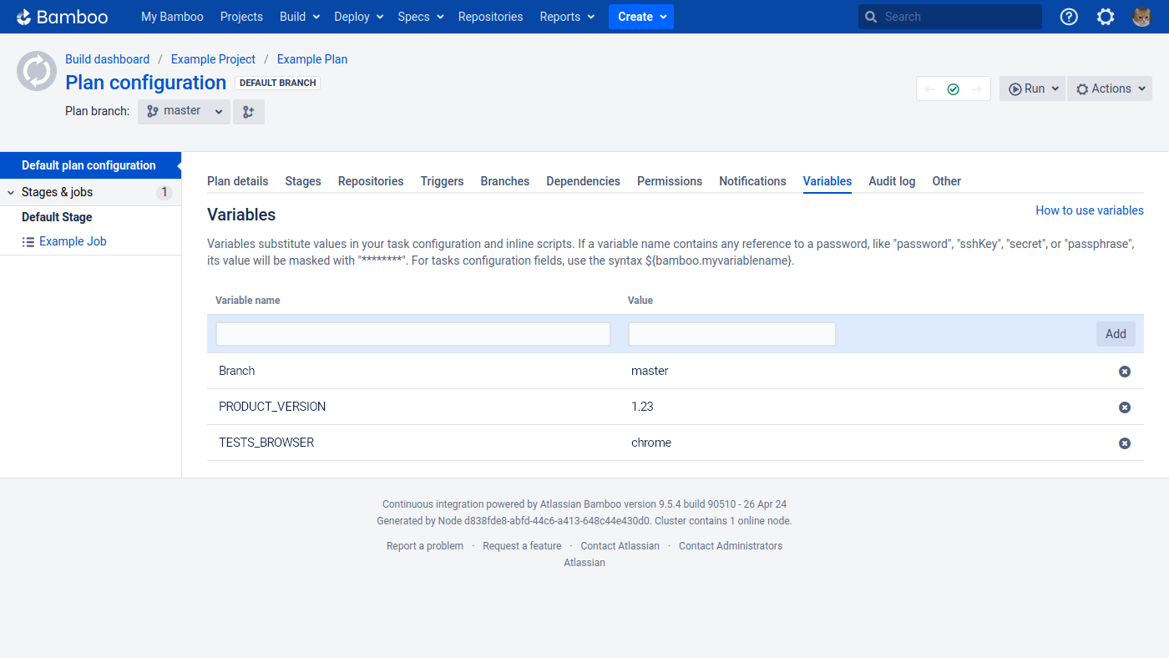Open the settings gear icon
This screenshot has width=1169, height=658.
(1106, 16)
